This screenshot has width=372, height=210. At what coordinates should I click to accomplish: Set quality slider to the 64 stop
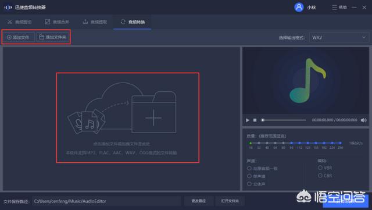point(275,143)
